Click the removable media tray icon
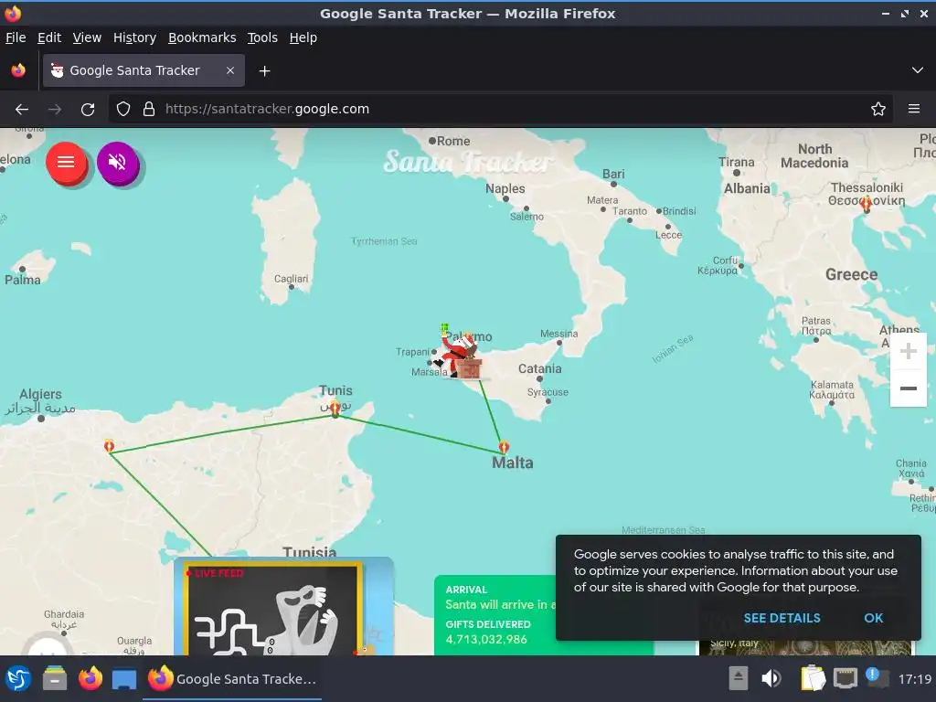Screen dimensions: 936x702 click(x=738, y=679)
